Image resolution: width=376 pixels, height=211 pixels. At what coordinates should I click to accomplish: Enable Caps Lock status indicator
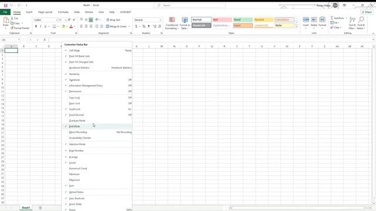[x=97, y=98]
